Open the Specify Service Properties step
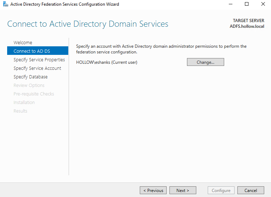Viewport: 271px width, 197px height. click(39, 60)
